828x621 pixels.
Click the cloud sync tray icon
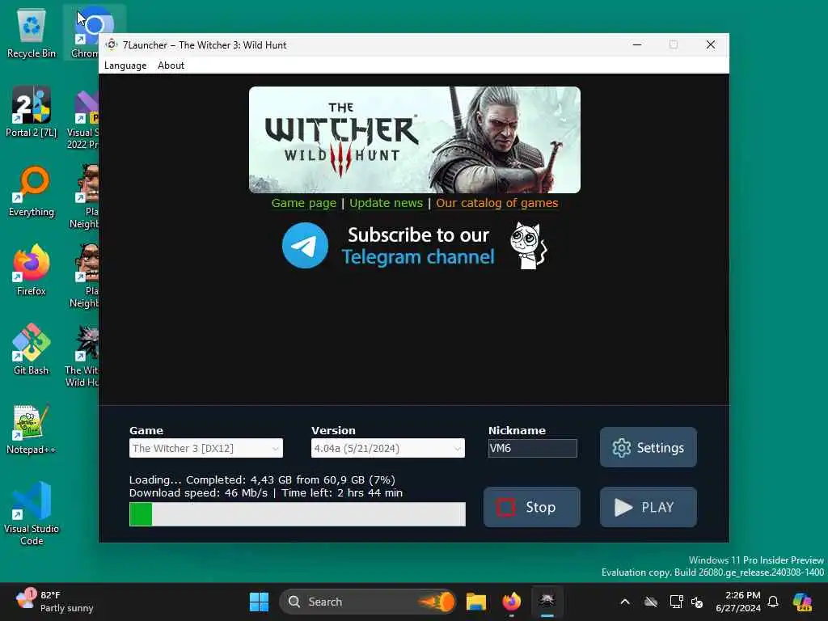coord(651,602)
